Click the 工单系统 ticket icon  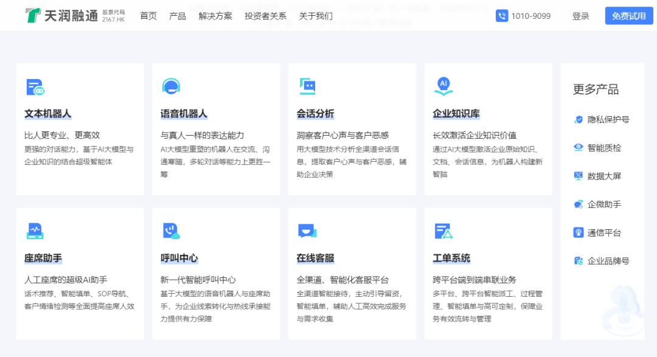(x=443, y=231)
